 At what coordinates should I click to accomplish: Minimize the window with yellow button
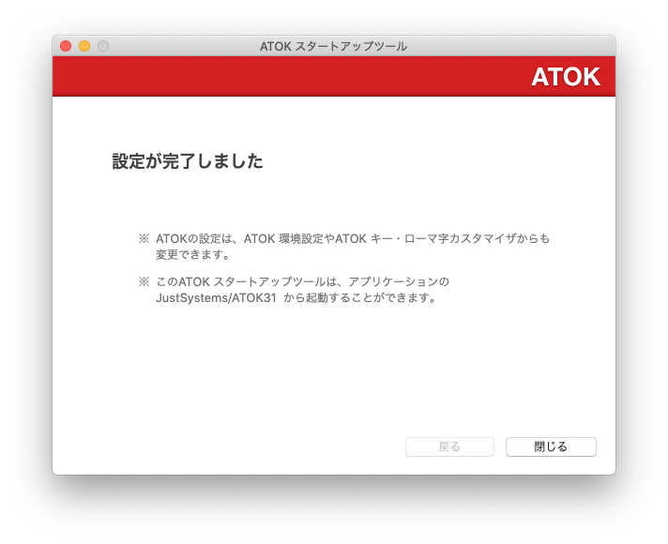click(x=84, y=46)
